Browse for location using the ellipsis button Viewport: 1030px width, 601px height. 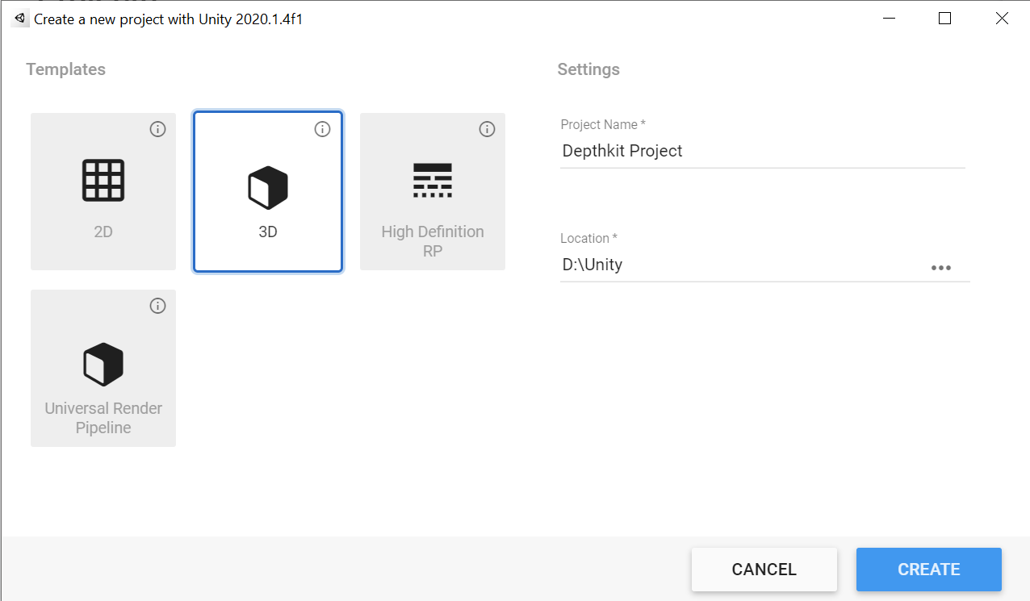(x=940, y=268)
